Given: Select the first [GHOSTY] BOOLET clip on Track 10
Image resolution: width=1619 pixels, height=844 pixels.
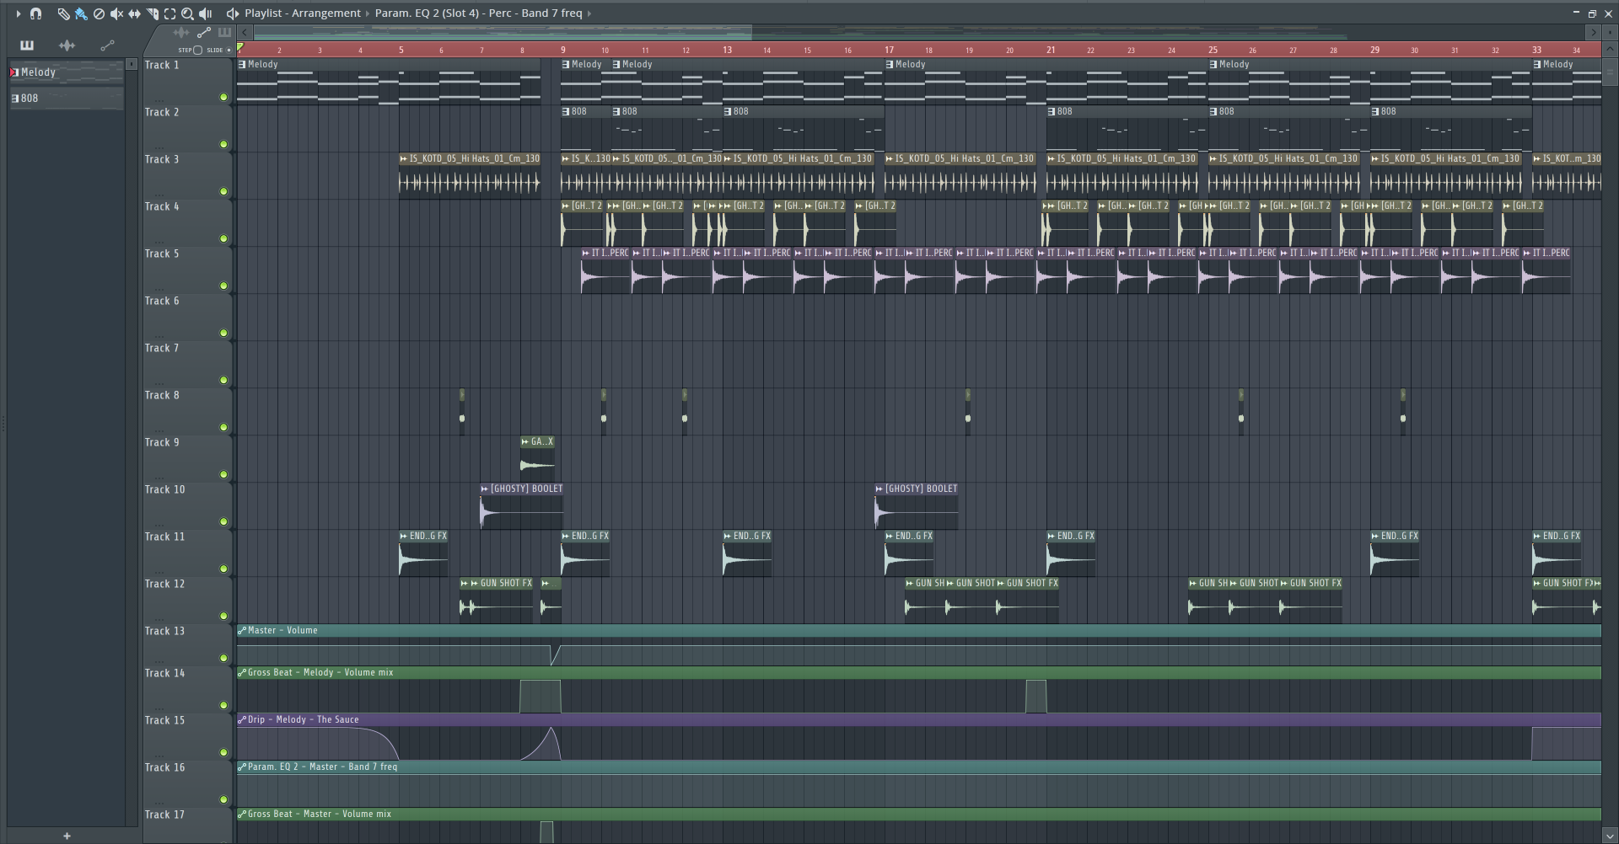Looking at the screenshot, I should click(x=522, y=506).
